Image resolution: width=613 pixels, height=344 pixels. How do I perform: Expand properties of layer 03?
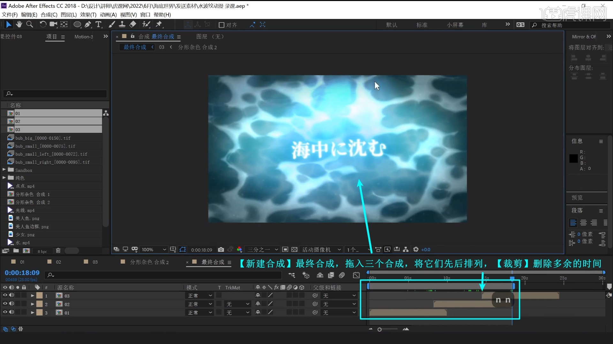(x=33, y=296)
